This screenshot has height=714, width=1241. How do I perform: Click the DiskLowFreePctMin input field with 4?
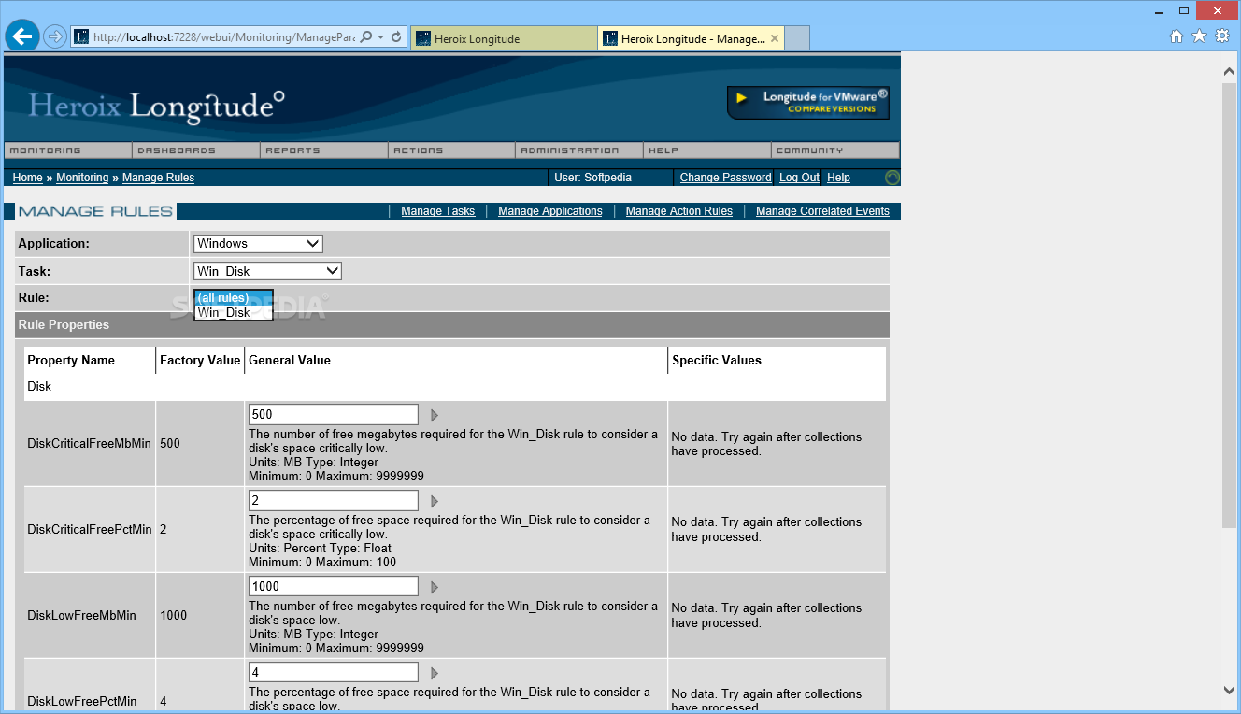(x=334, y=673)
